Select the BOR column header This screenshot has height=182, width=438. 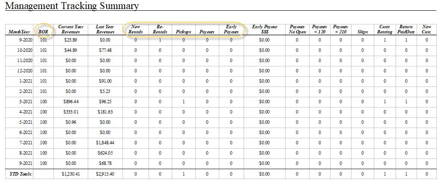43,32
